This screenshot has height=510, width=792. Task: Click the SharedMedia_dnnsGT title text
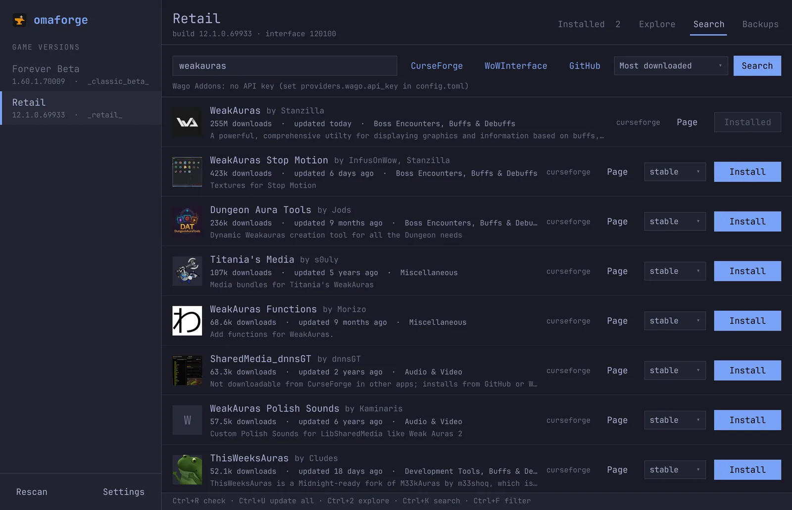[x=260, y=359]
